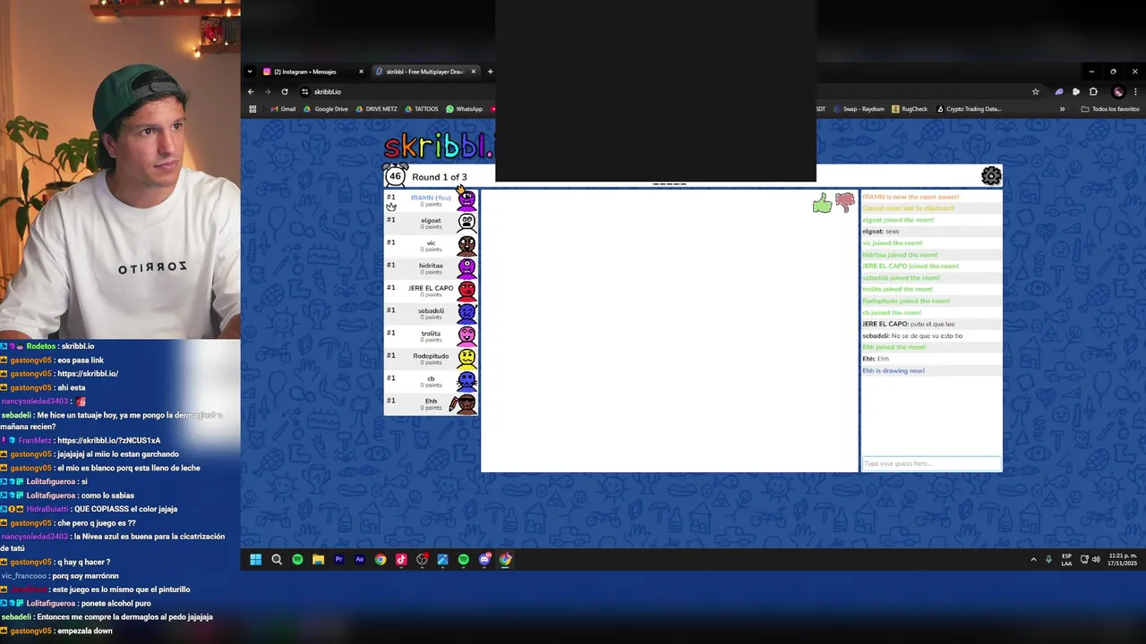This screenshot has height=644, width=1146.
Task: Click JERE EL CAPO's chat message
Action: (909, 324)
